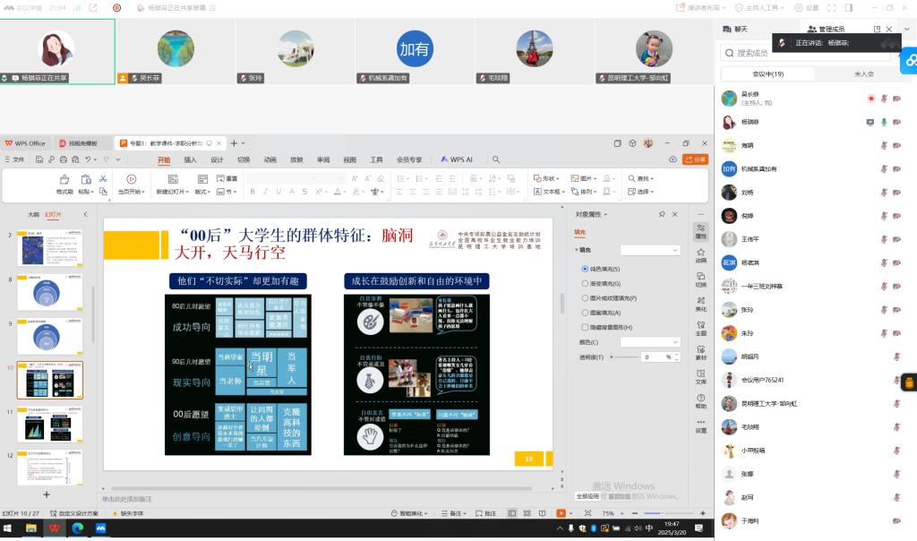Open the Transition (切换) sidebar icon
This screenshot has height=541, width=917.
[x=700, y=279]
